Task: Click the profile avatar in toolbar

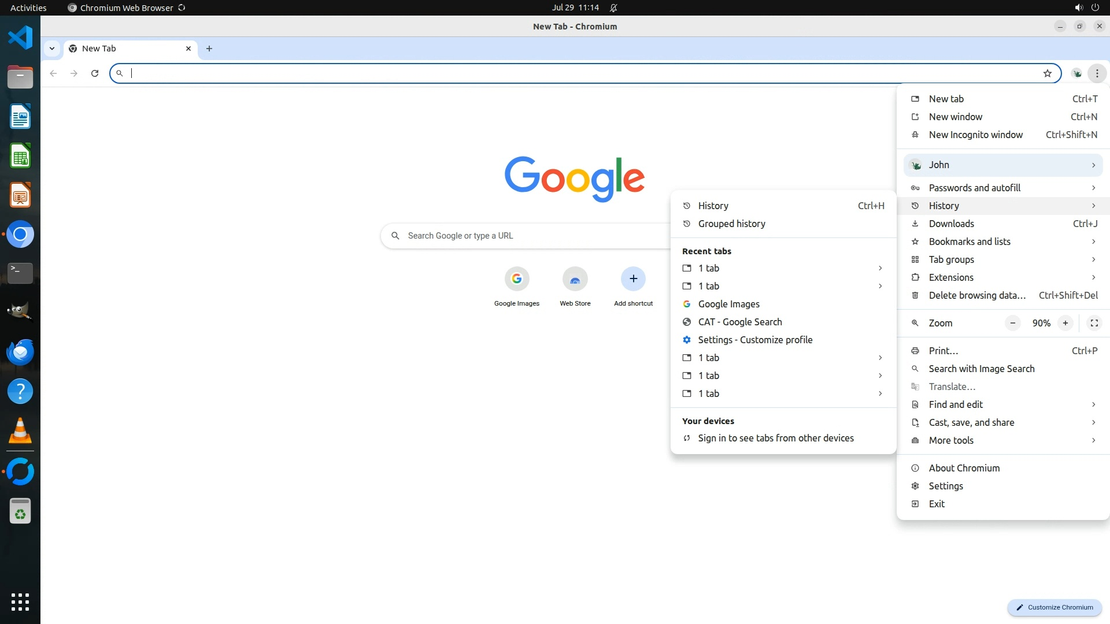Action: (1076, 73)
